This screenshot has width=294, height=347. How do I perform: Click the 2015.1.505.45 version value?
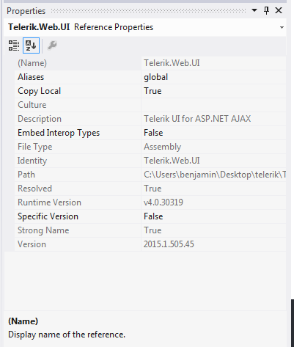click(169, 244)
